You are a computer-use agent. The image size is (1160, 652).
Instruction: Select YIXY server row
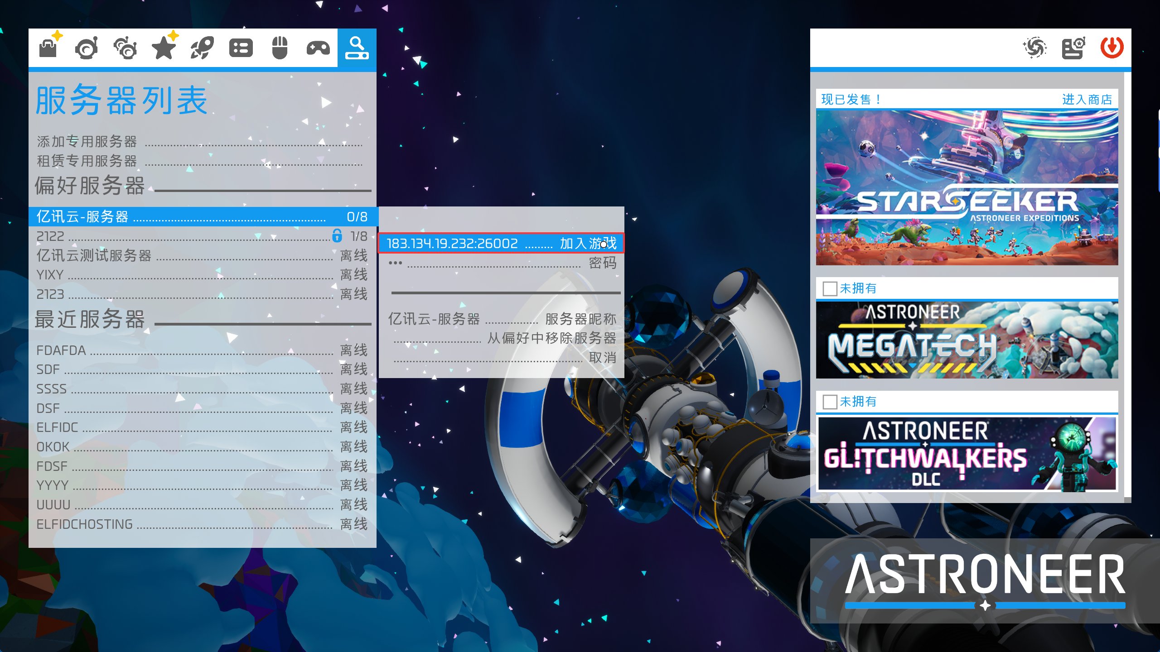(203, 274)
